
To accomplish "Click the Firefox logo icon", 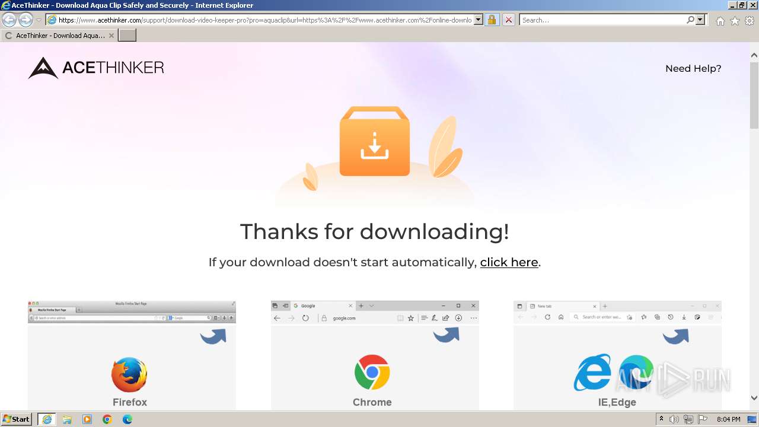I will pos(129,375).
